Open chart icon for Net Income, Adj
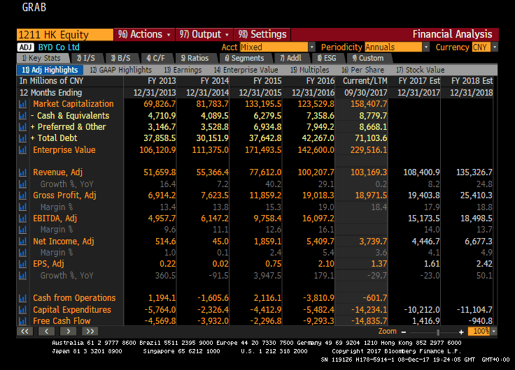 click(x=23, y=242)
